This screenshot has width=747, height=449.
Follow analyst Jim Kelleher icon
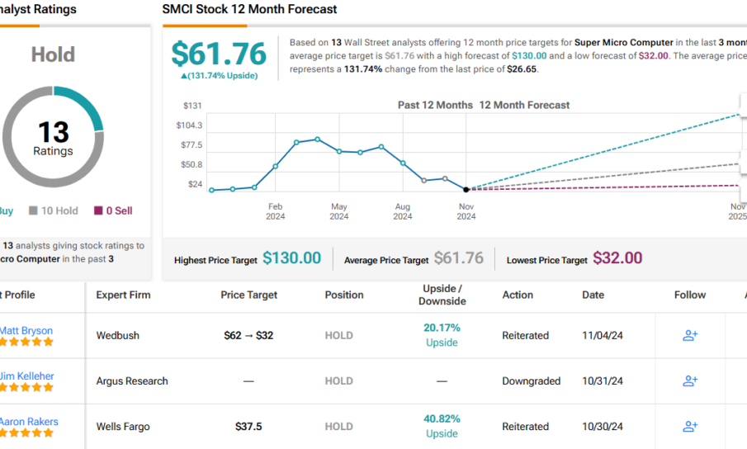coord(690,381)
